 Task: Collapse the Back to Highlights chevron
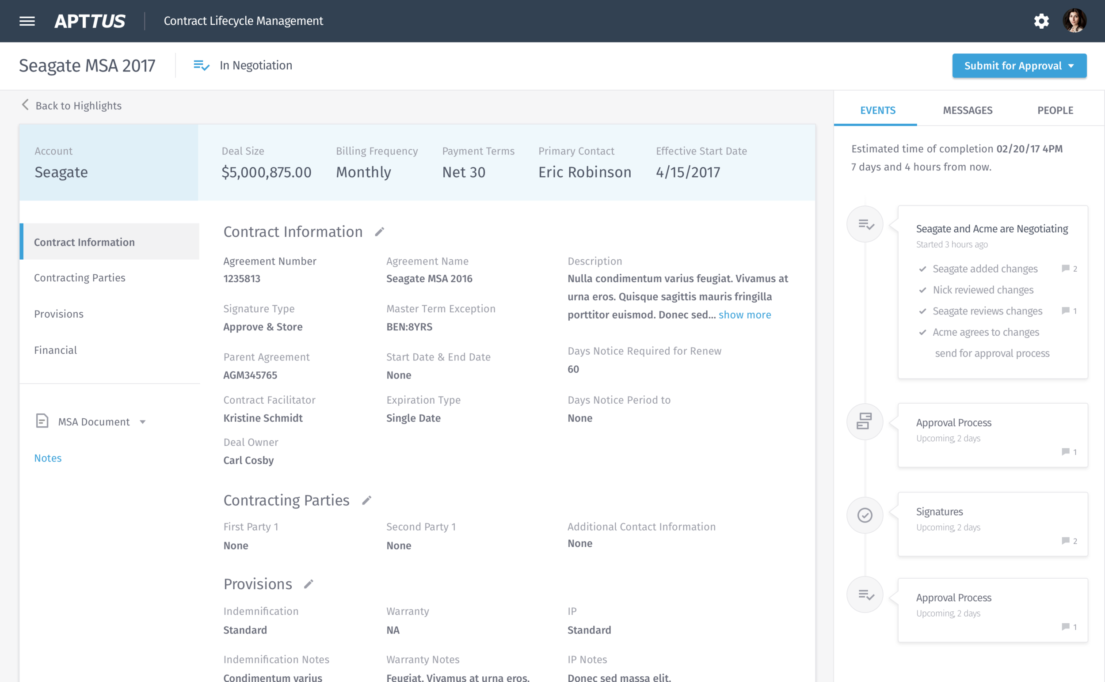pyautogui.click(x=25, y=105)
